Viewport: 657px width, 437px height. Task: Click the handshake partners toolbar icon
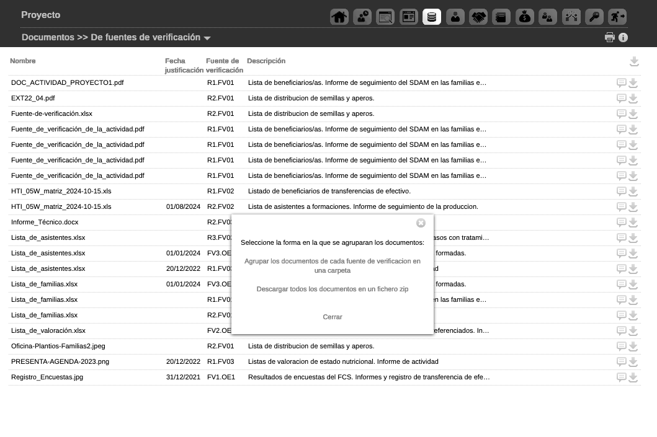(478, 16)
